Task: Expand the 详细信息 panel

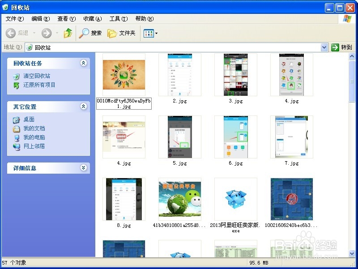Action: [84, 168]
